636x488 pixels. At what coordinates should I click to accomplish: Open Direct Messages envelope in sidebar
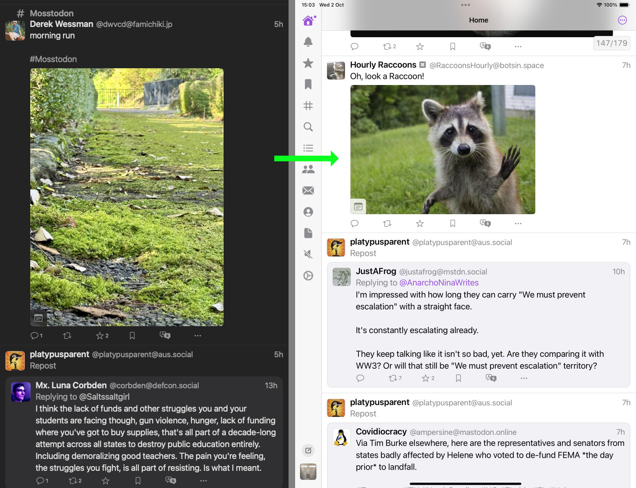tap(308, 190)
